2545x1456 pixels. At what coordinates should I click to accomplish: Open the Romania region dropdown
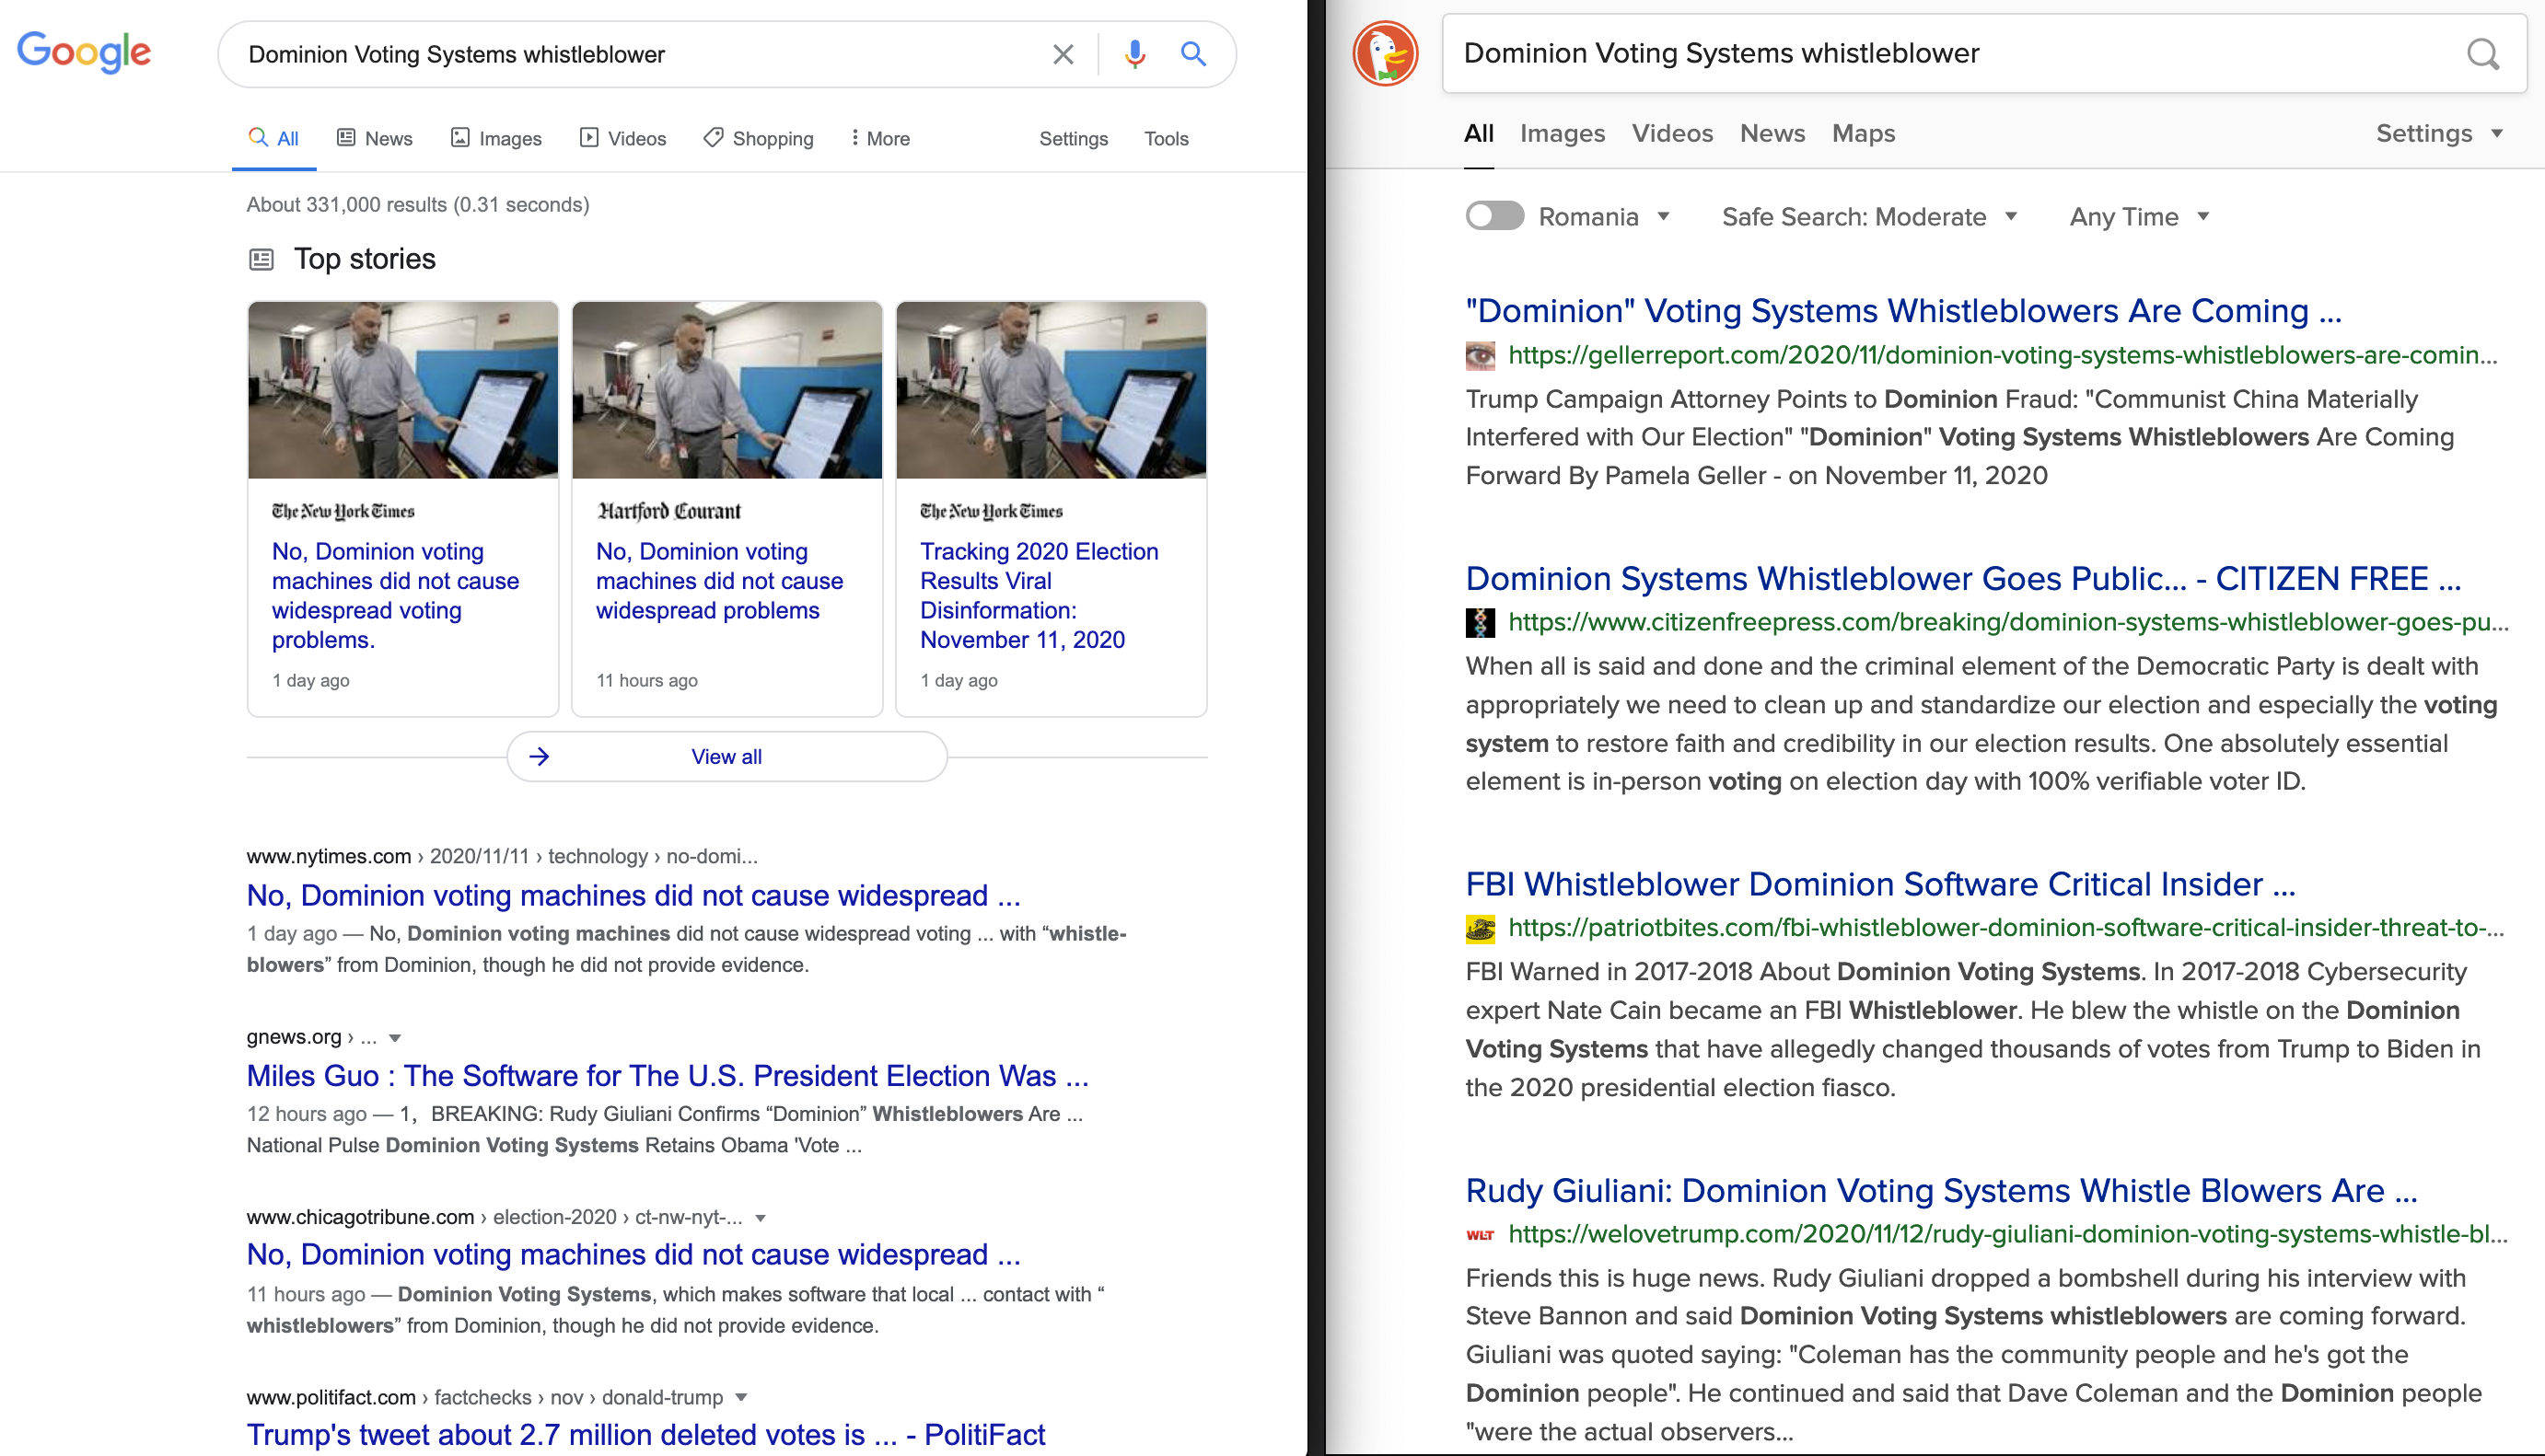1605,217
